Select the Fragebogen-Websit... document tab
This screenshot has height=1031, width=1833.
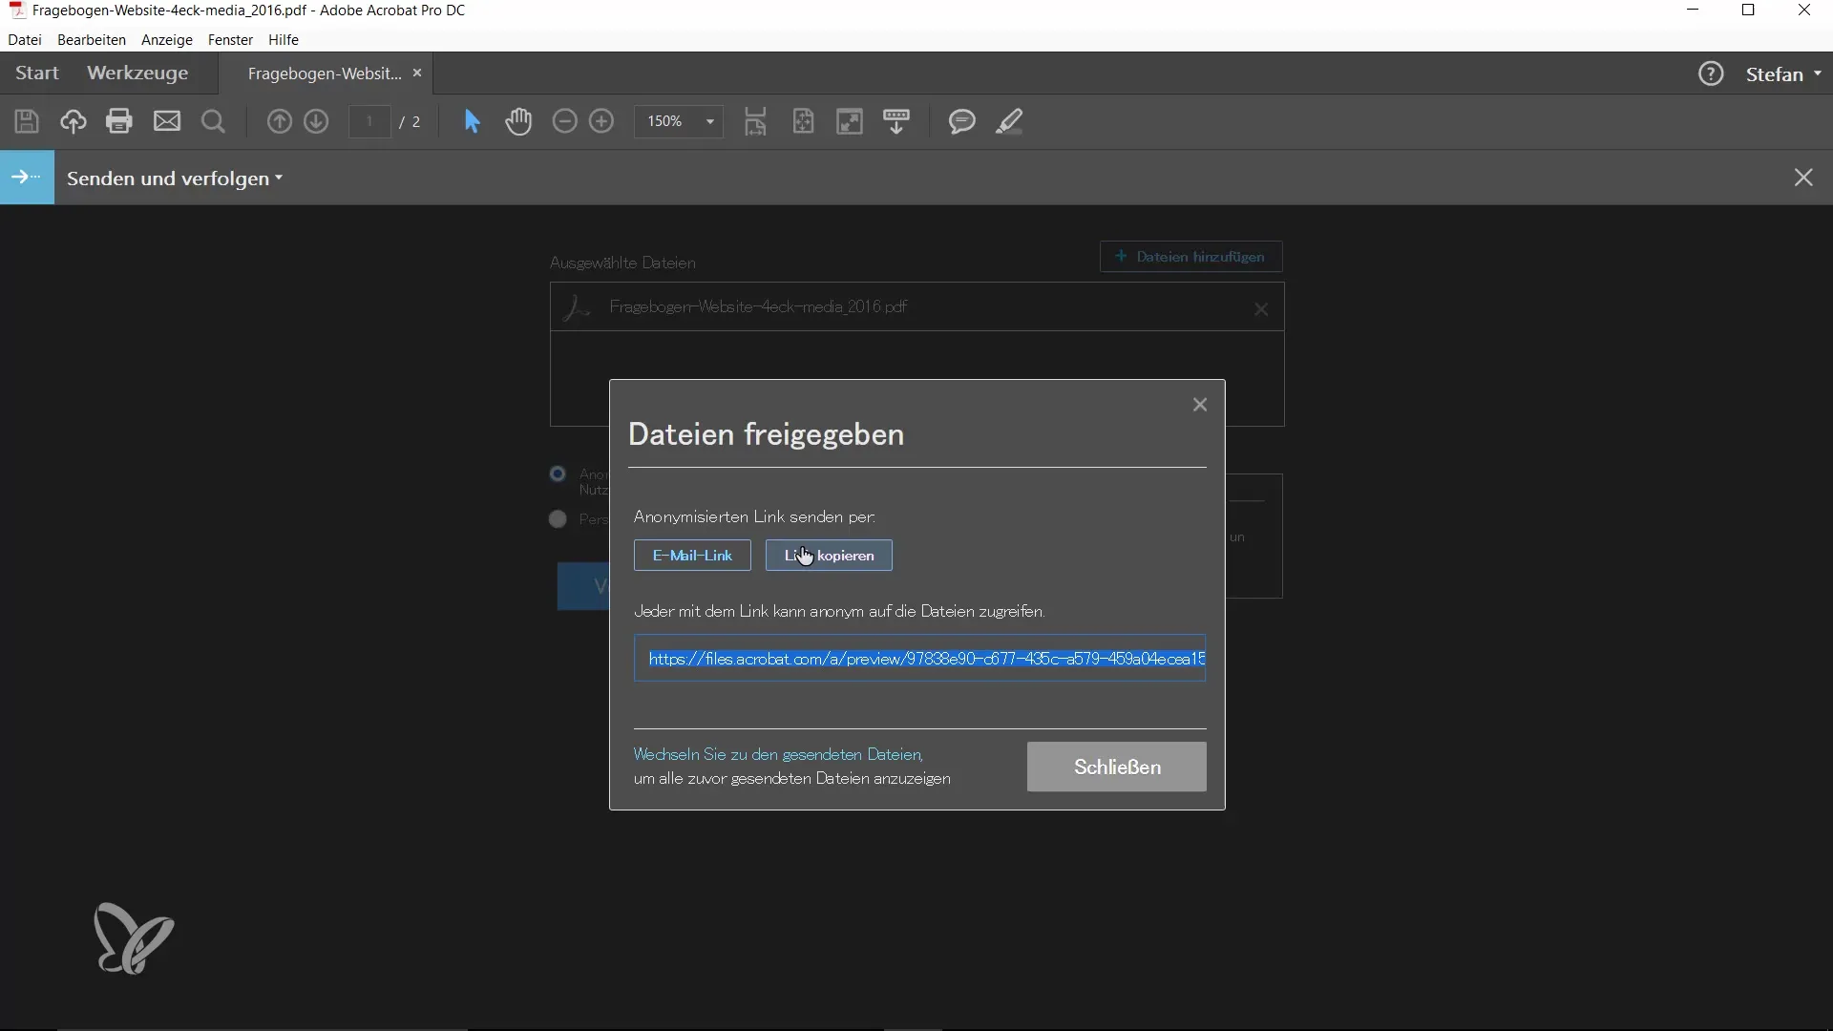325,74
